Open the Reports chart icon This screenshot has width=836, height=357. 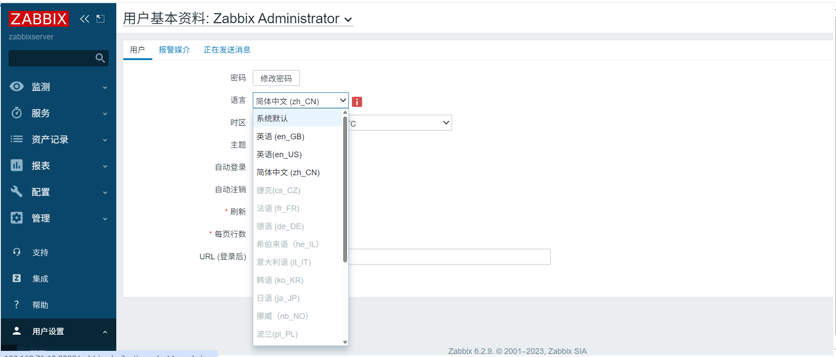[x=17, y=165]
